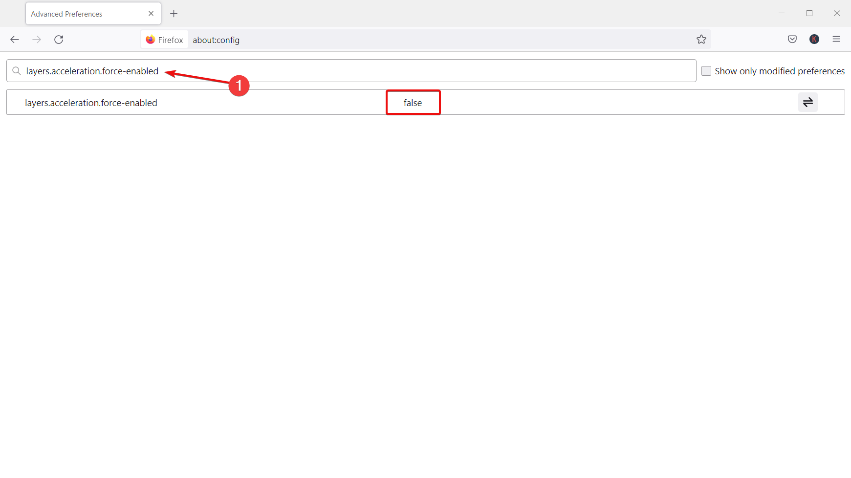Select the Advanced Preferences tab

[93, 14]
